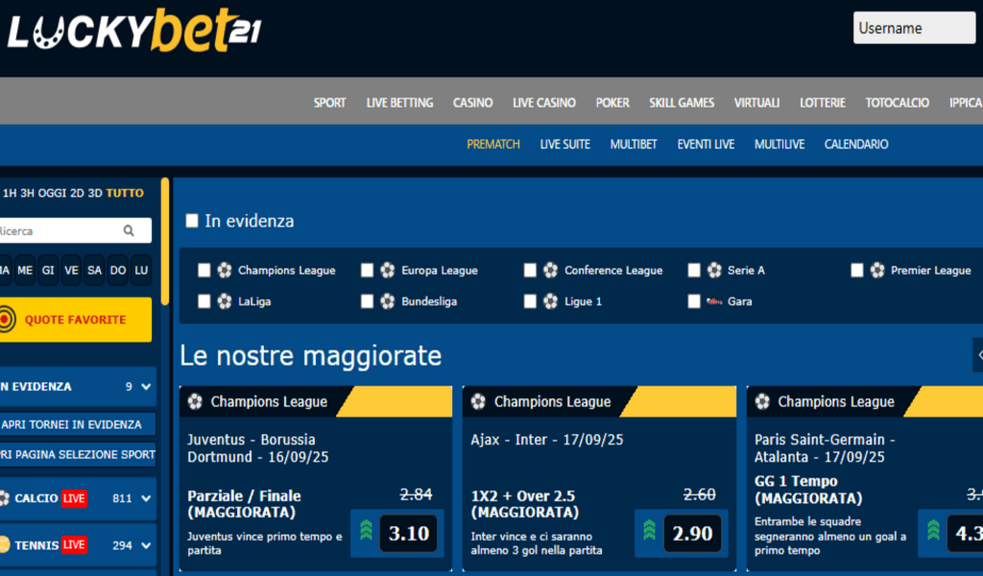Switch to the Calendario tab

click(x=855, y=144)
